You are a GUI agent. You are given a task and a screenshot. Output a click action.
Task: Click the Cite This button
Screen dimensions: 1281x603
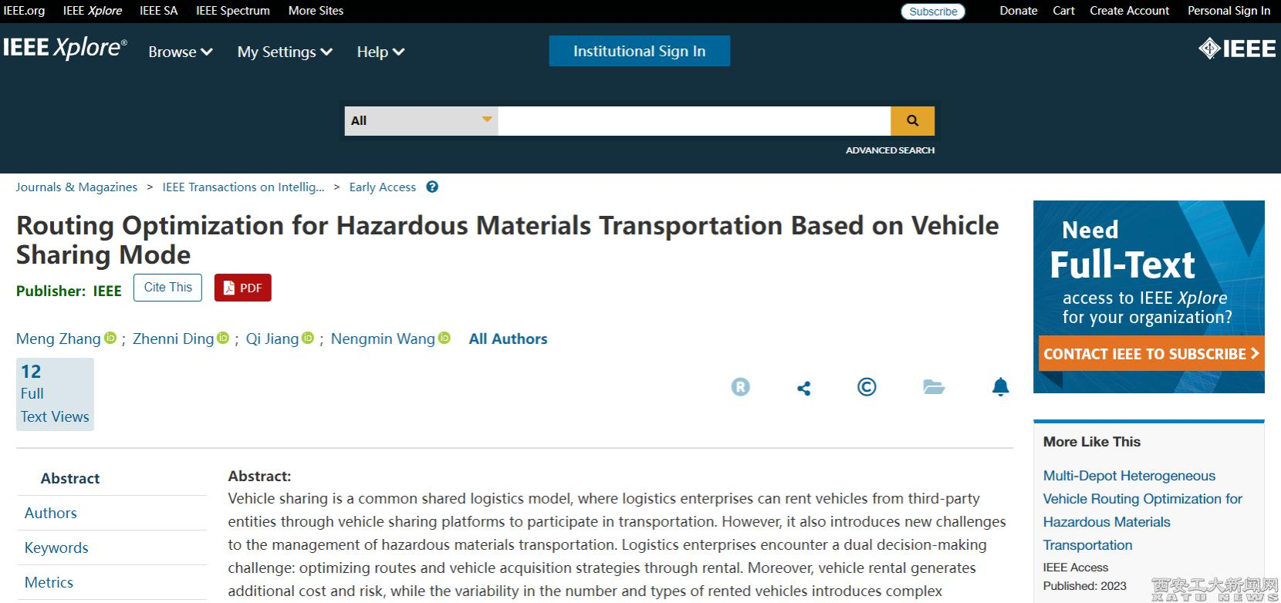[167, 288]
